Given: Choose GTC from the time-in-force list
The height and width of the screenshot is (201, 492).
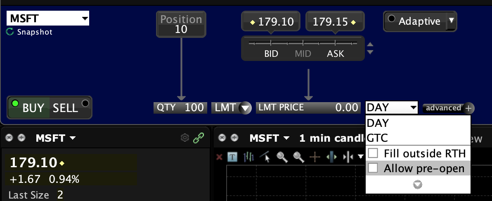Looking at the screenshot, I should [x=418, y=138].
